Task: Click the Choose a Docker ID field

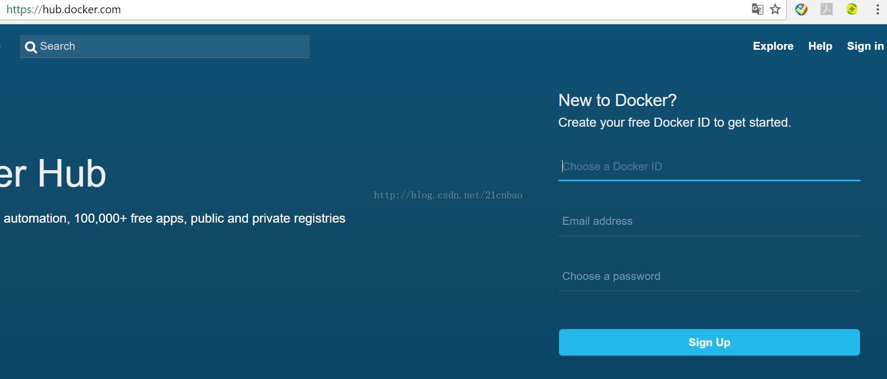Action: (x=709, y=166)
